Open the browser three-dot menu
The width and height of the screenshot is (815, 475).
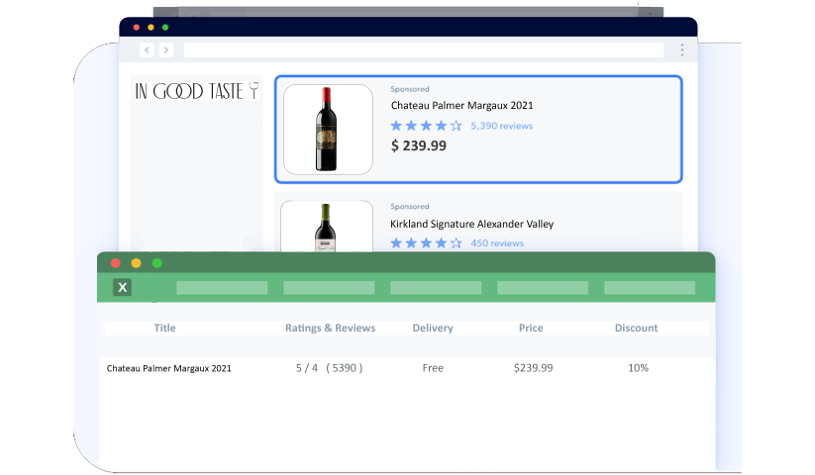click(x=682, y=49)
